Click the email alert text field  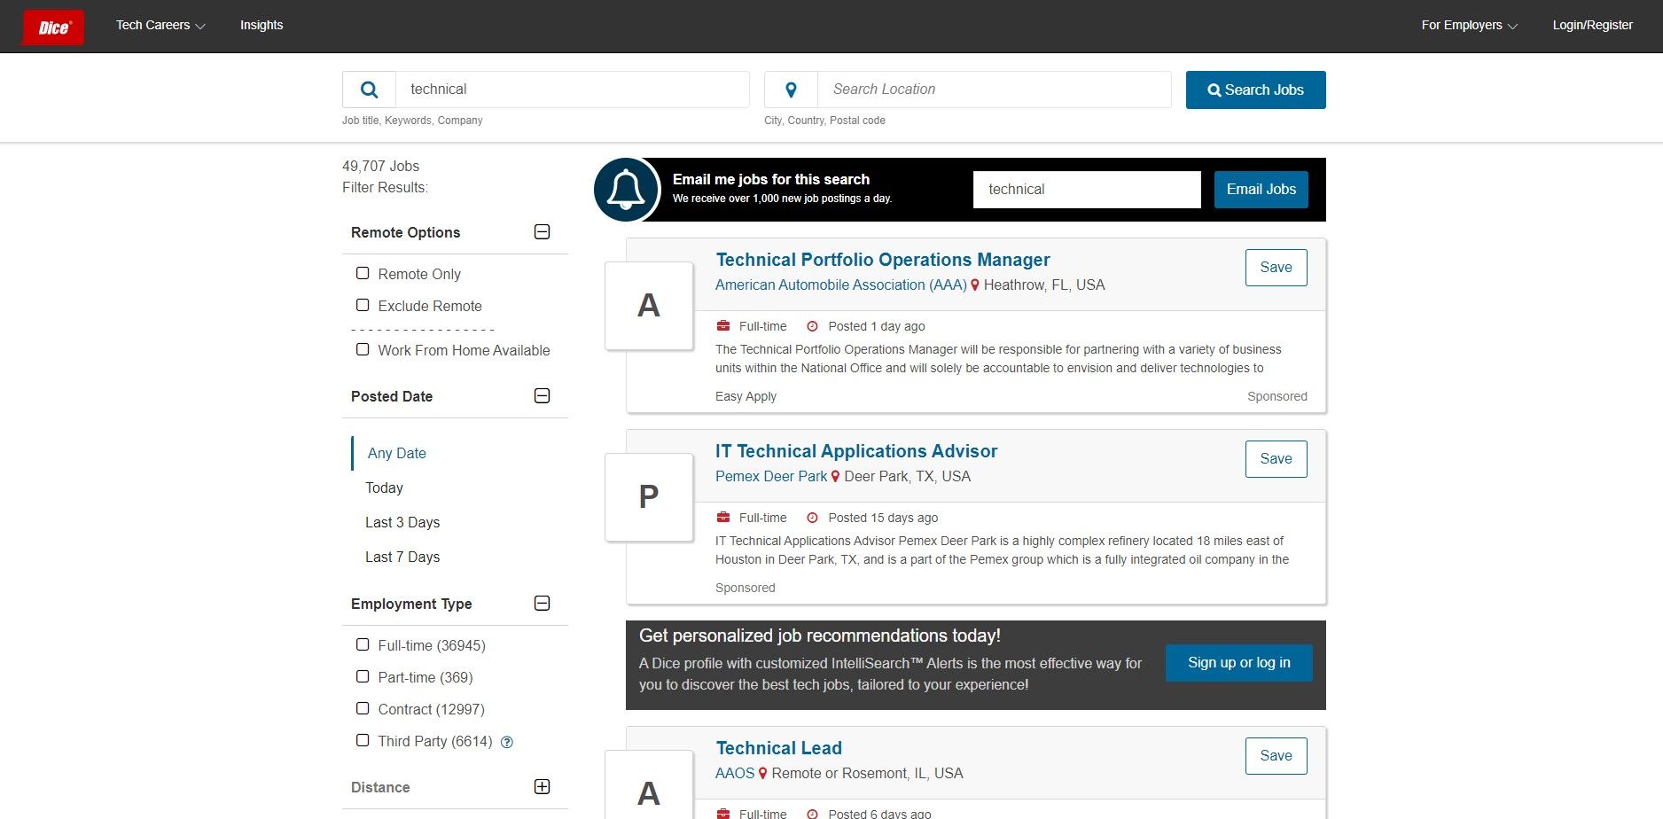[1087, 190]
